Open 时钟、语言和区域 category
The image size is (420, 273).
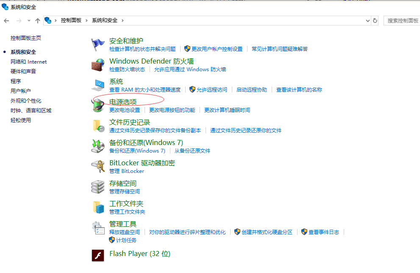click(x=31, y=110)
